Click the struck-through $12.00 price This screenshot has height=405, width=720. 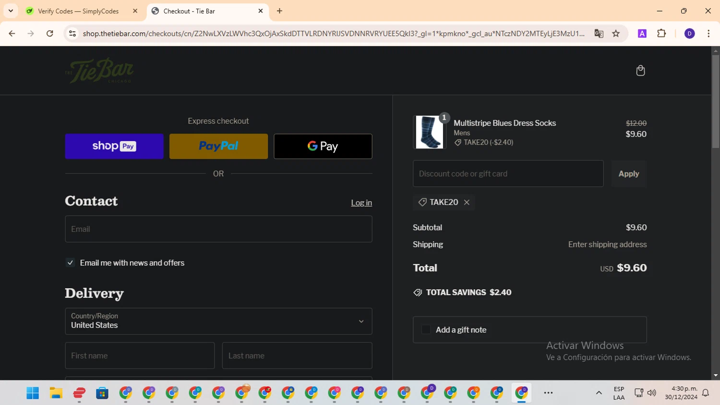pyautogui.click(x=636, y=123)
